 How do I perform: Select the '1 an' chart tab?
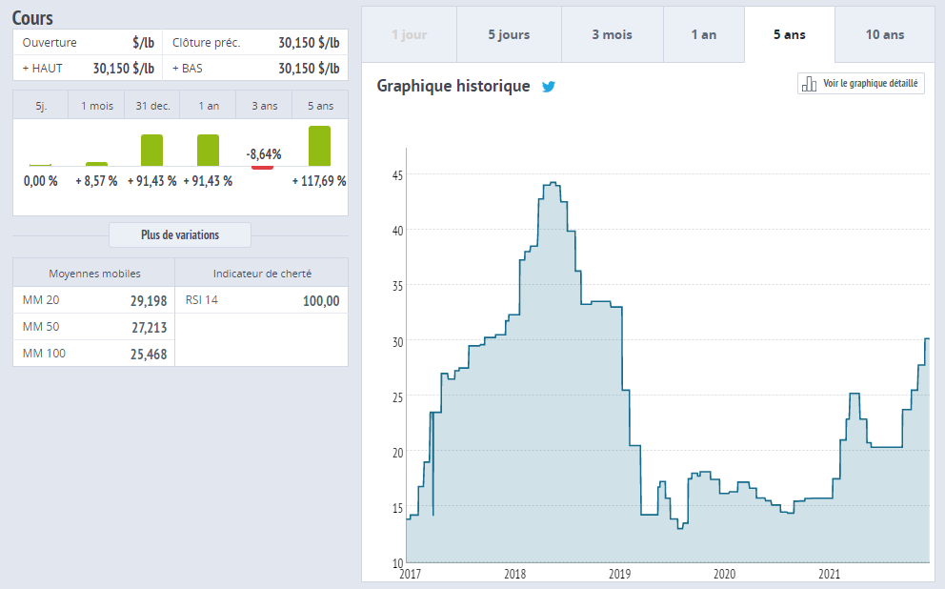pyautogui.click(x=704, y=34)
